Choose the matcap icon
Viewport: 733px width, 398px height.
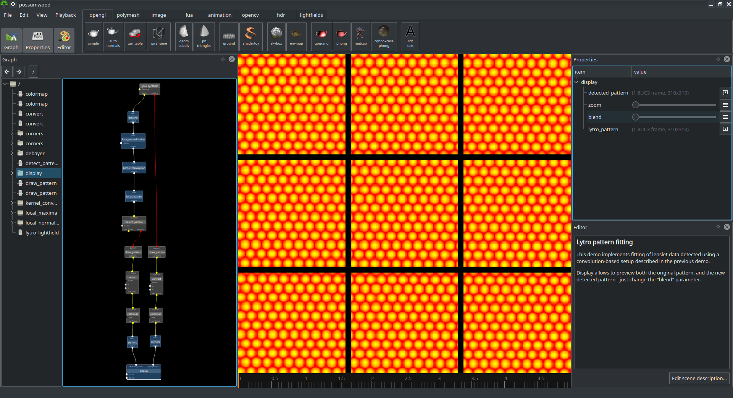point(361,37)
